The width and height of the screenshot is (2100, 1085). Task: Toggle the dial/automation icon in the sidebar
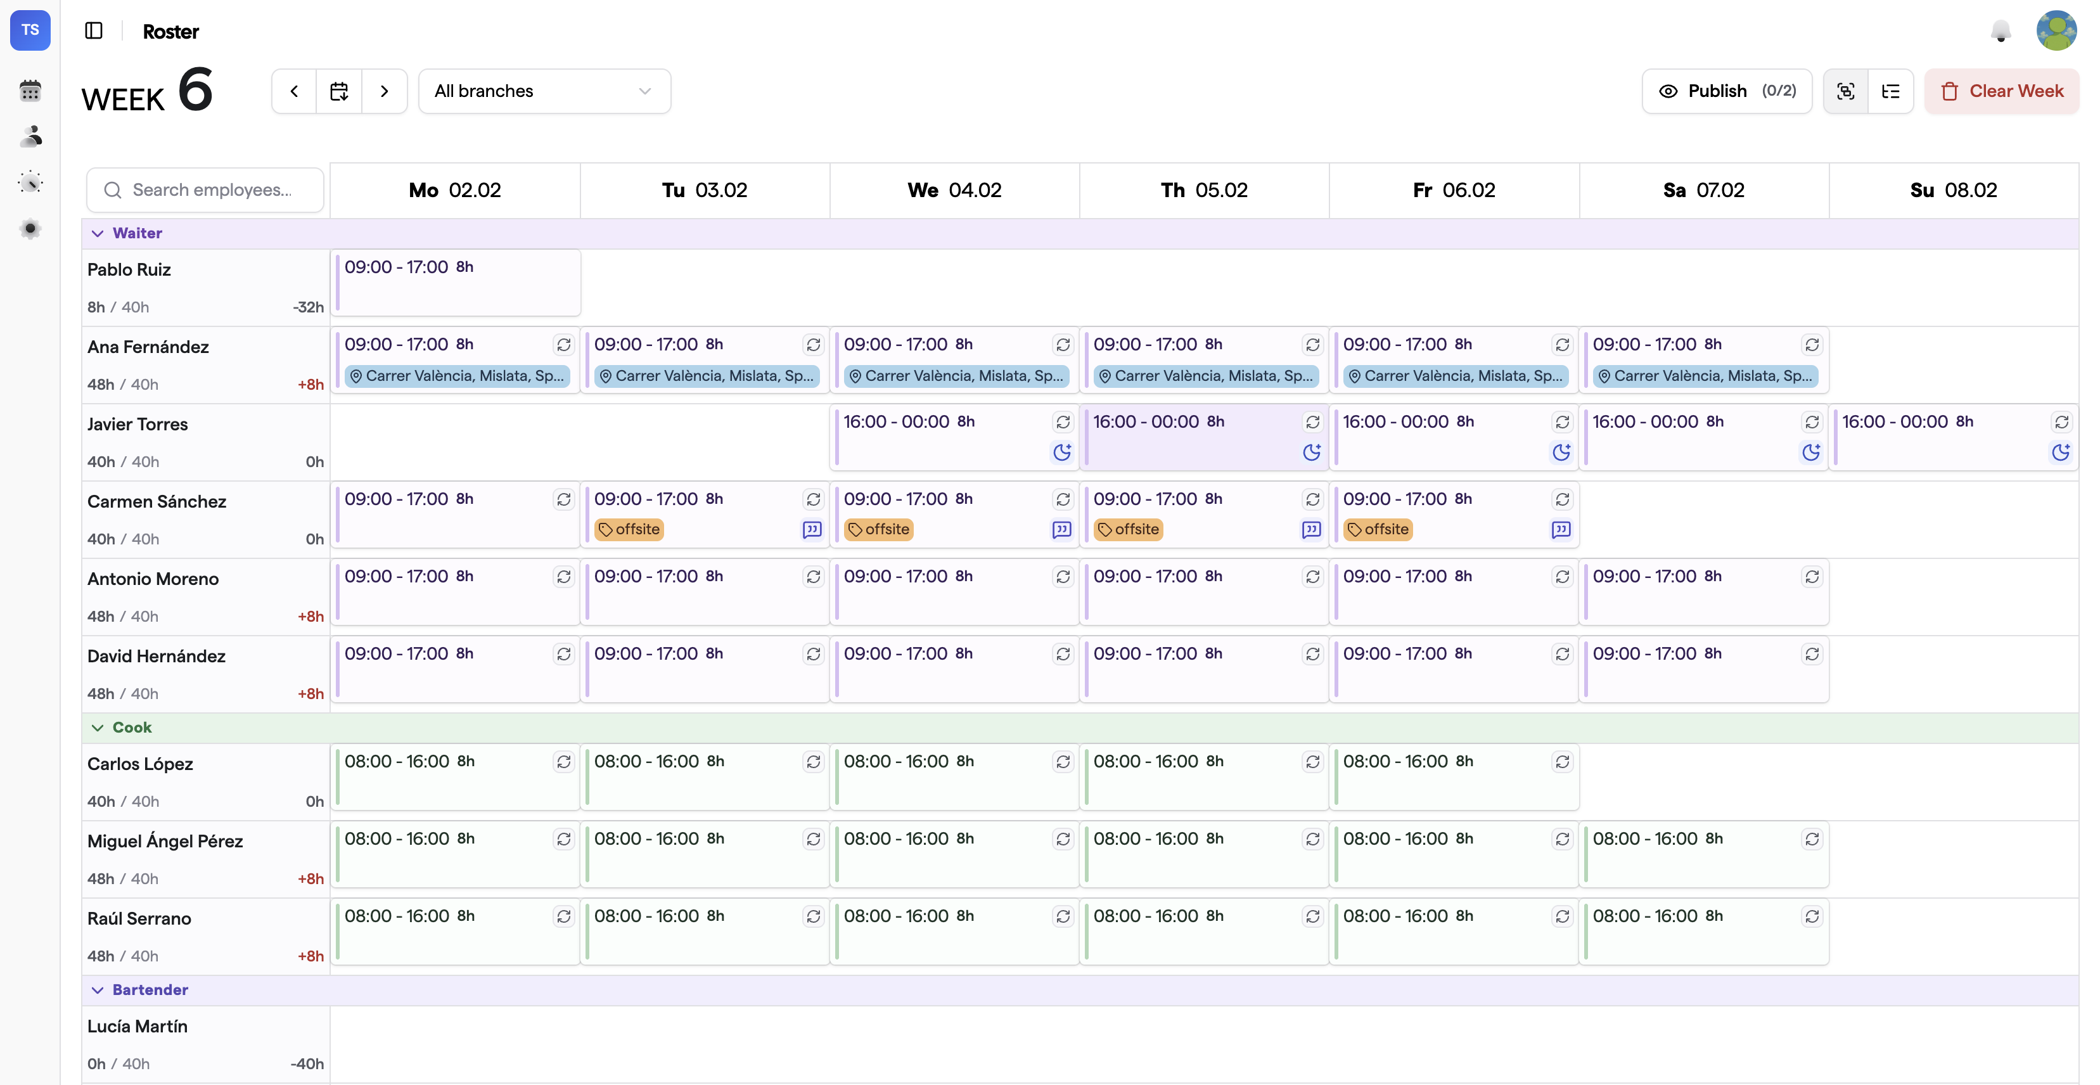[x=30, y=181]
